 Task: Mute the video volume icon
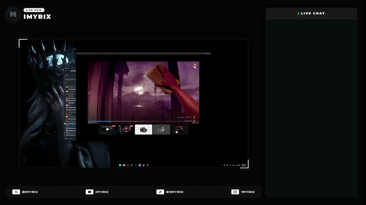click(91, 123)
